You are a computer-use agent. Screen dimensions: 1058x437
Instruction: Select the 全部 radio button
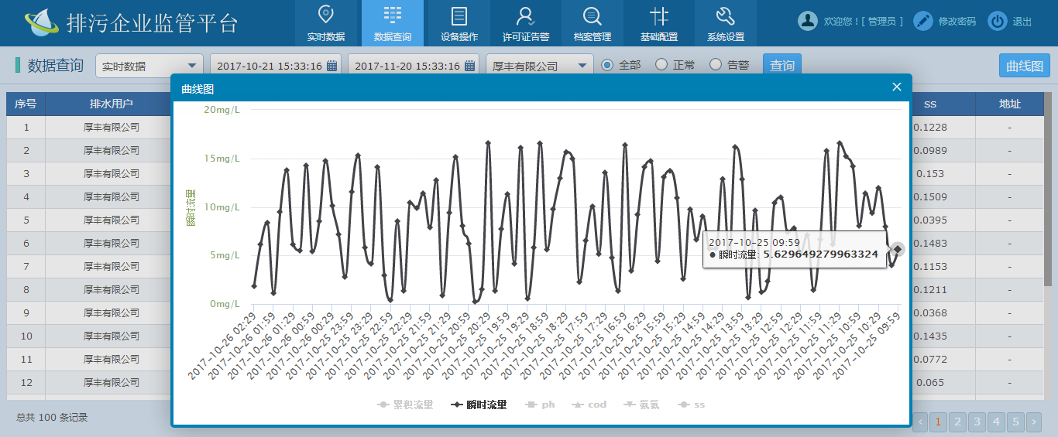click(x=607, y=65)
